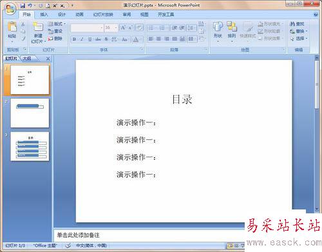322x252 pixels.
Task: Toggle underline formatting
Action: pyautogui.click(x=90, y=39)
